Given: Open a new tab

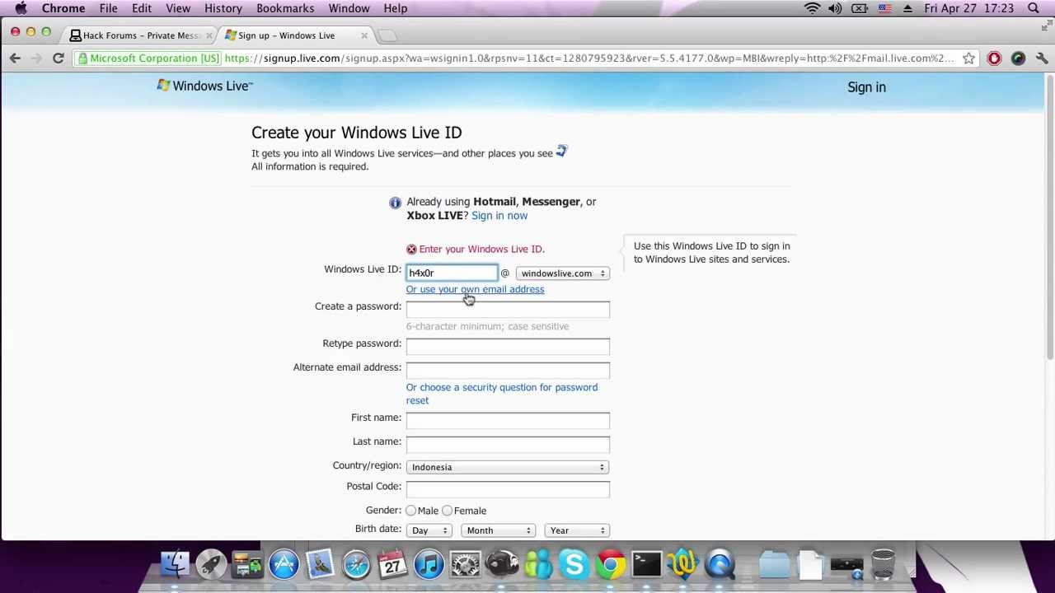Looking at the screenshot, I should 387,35.
